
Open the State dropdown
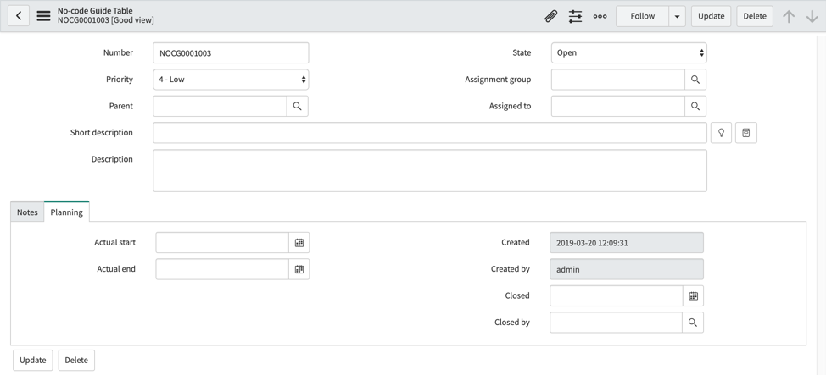coord(628,53)
